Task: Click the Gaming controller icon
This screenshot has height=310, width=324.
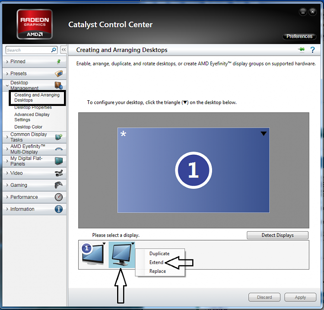Action: 59,185
